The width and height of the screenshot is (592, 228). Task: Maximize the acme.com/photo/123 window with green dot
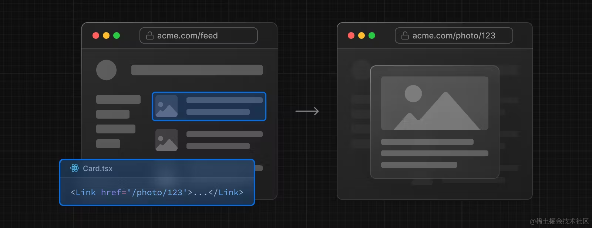click(372, 35)
